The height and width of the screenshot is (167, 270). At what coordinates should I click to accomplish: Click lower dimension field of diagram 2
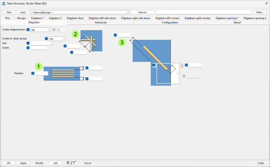click(80, 52)
